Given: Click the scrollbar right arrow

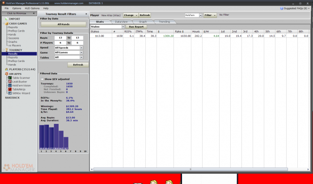Looking at the screenshot, I should click(308, 169).
